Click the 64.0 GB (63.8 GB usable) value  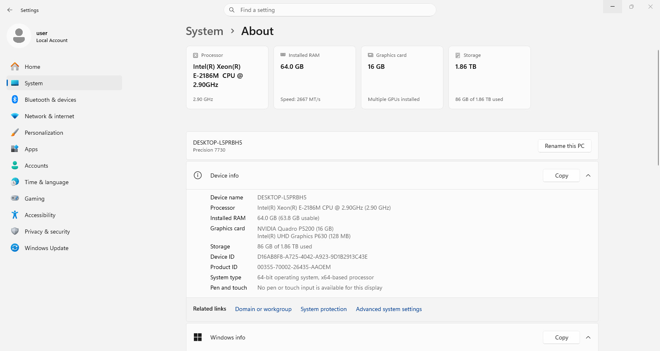pyautogui.click(x=288, y=218)
